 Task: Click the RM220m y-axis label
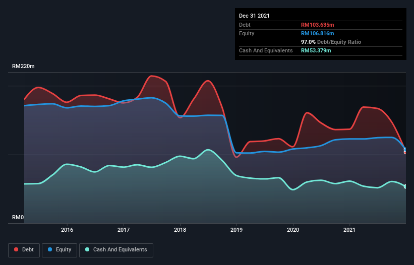point(23,66)
